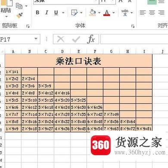The image size is (168, 168).
Task: Open the 粘贴 paste dropdown
Action: pyautogui.click(x=6, y=16)
